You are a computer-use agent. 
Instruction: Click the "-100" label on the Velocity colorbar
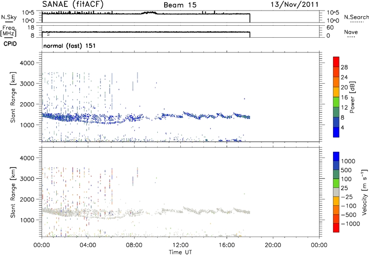349,206
